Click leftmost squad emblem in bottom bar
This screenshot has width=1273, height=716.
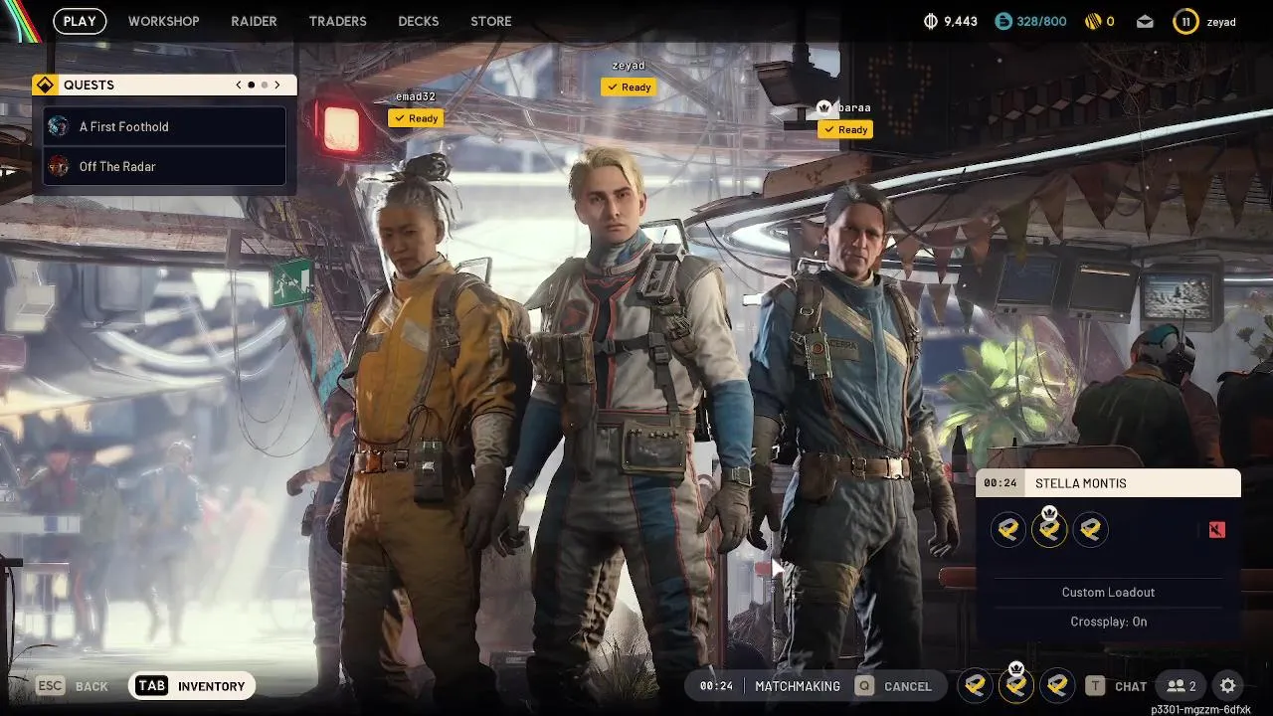(x=976, y=685)
